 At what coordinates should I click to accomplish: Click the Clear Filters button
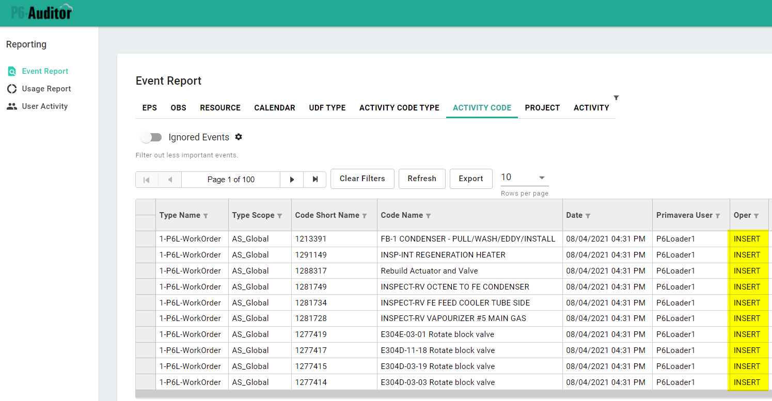click(362, 179)
